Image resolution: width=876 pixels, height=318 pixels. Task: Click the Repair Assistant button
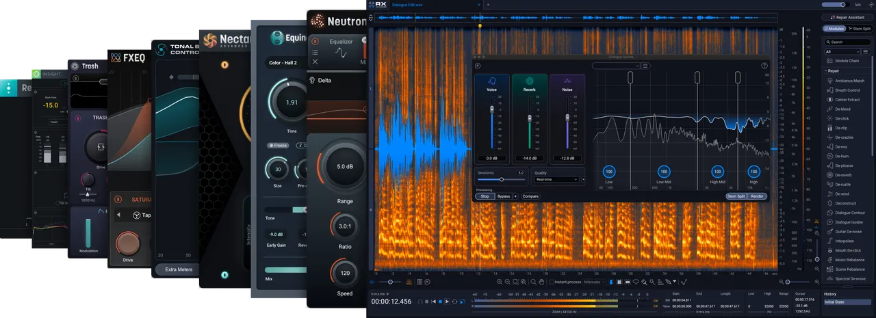pos(849,17)
